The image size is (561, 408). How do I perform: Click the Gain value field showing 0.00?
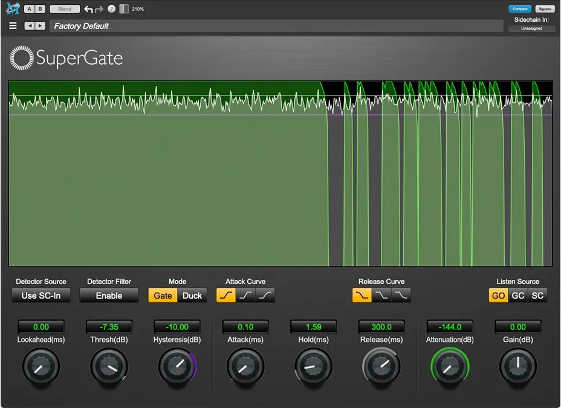tap(517, 327)
